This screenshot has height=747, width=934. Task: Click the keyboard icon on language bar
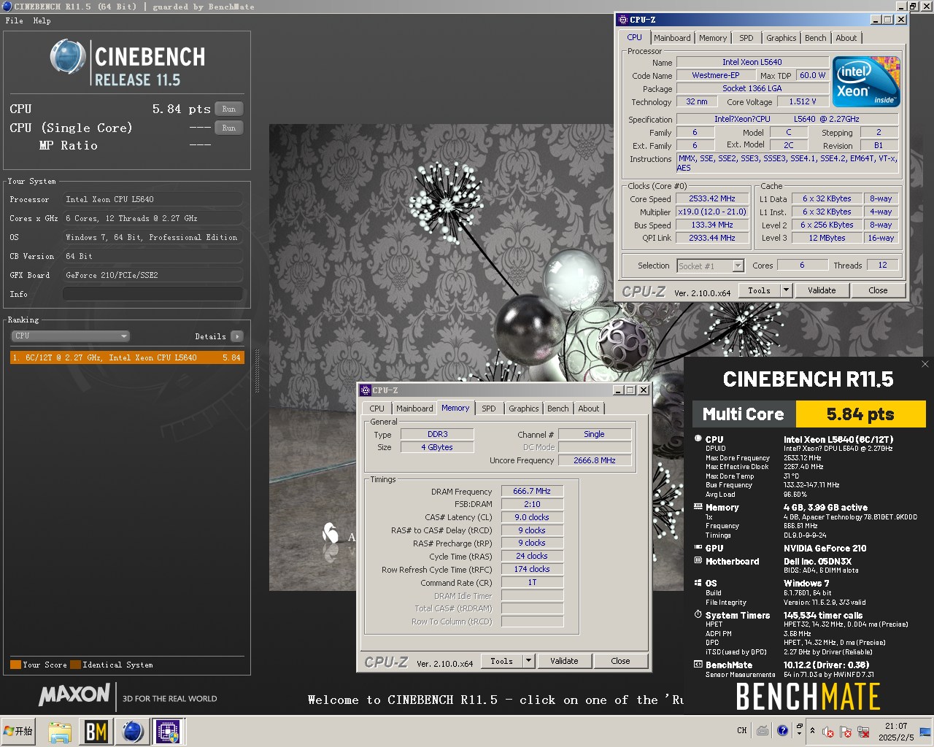pos(763,731)
